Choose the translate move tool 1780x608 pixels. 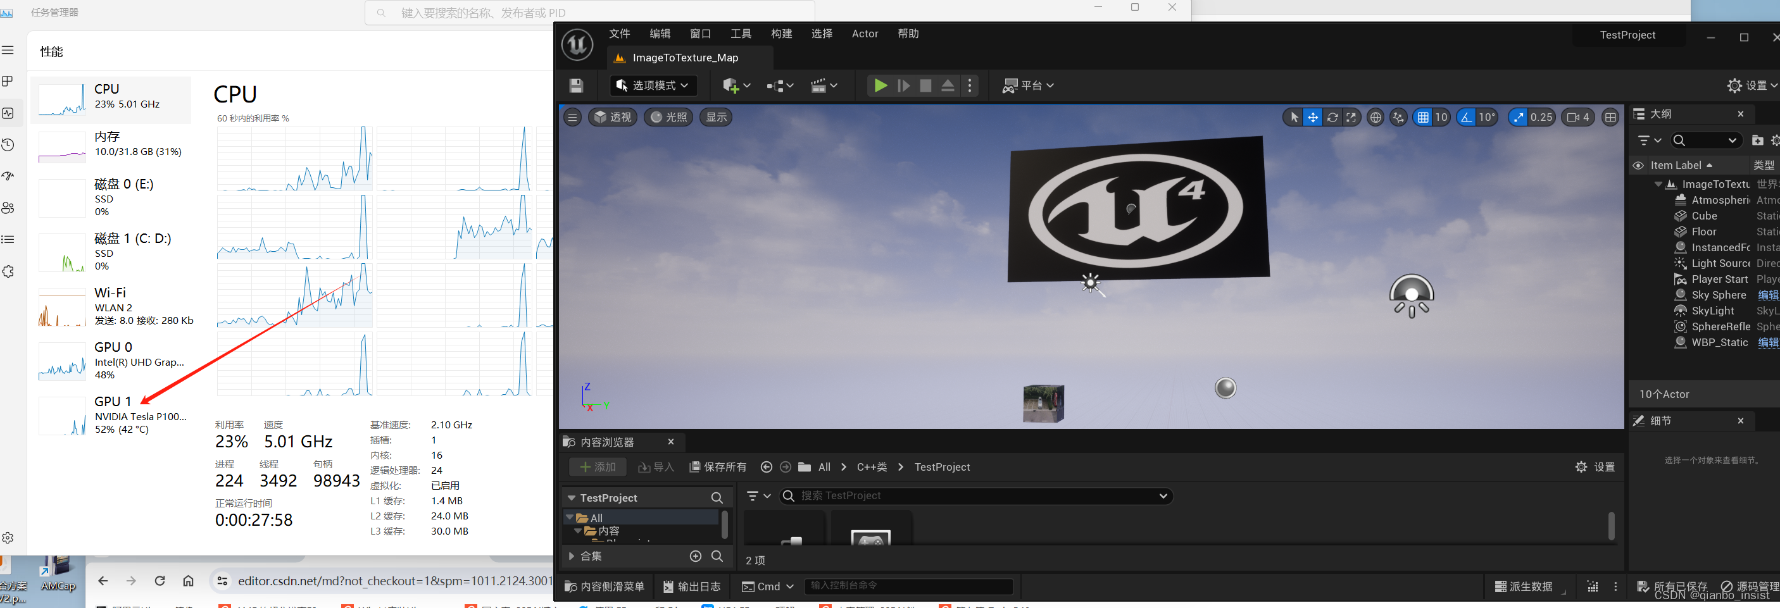pos(1312,118)
